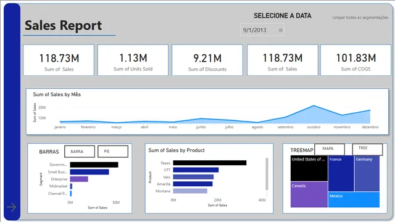The width and height of the screenshot is (395, 222).
Task: Select United States of America treemap tile
Action: click(309, 168)
